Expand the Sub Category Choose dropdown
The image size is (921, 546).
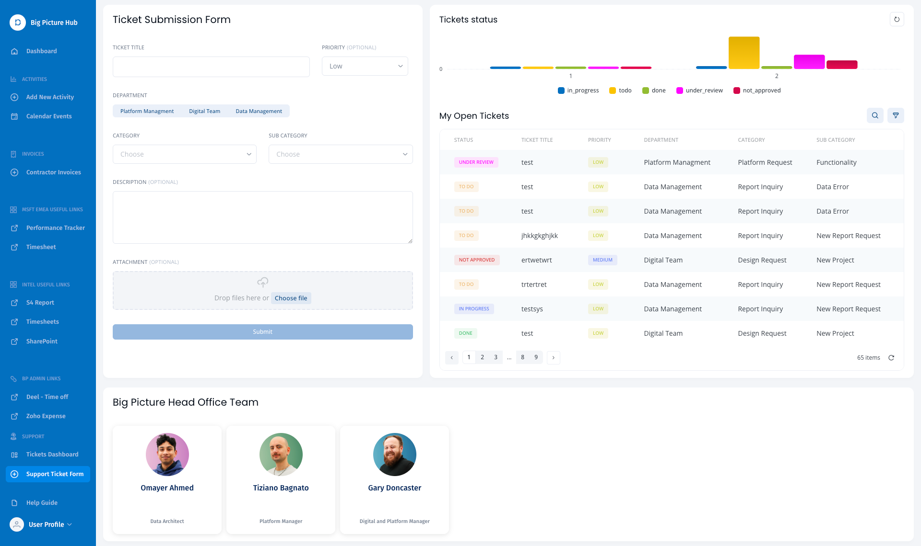click(x=340, y=154)
